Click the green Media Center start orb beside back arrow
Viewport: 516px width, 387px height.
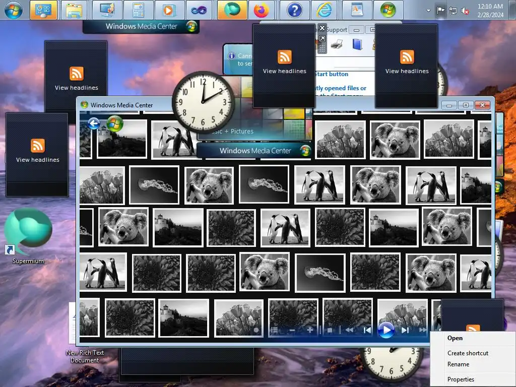[115, 124]
